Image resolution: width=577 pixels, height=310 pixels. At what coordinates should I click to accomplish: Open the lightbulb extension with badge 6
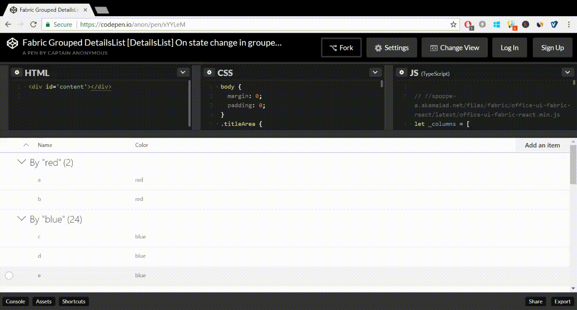511,24
